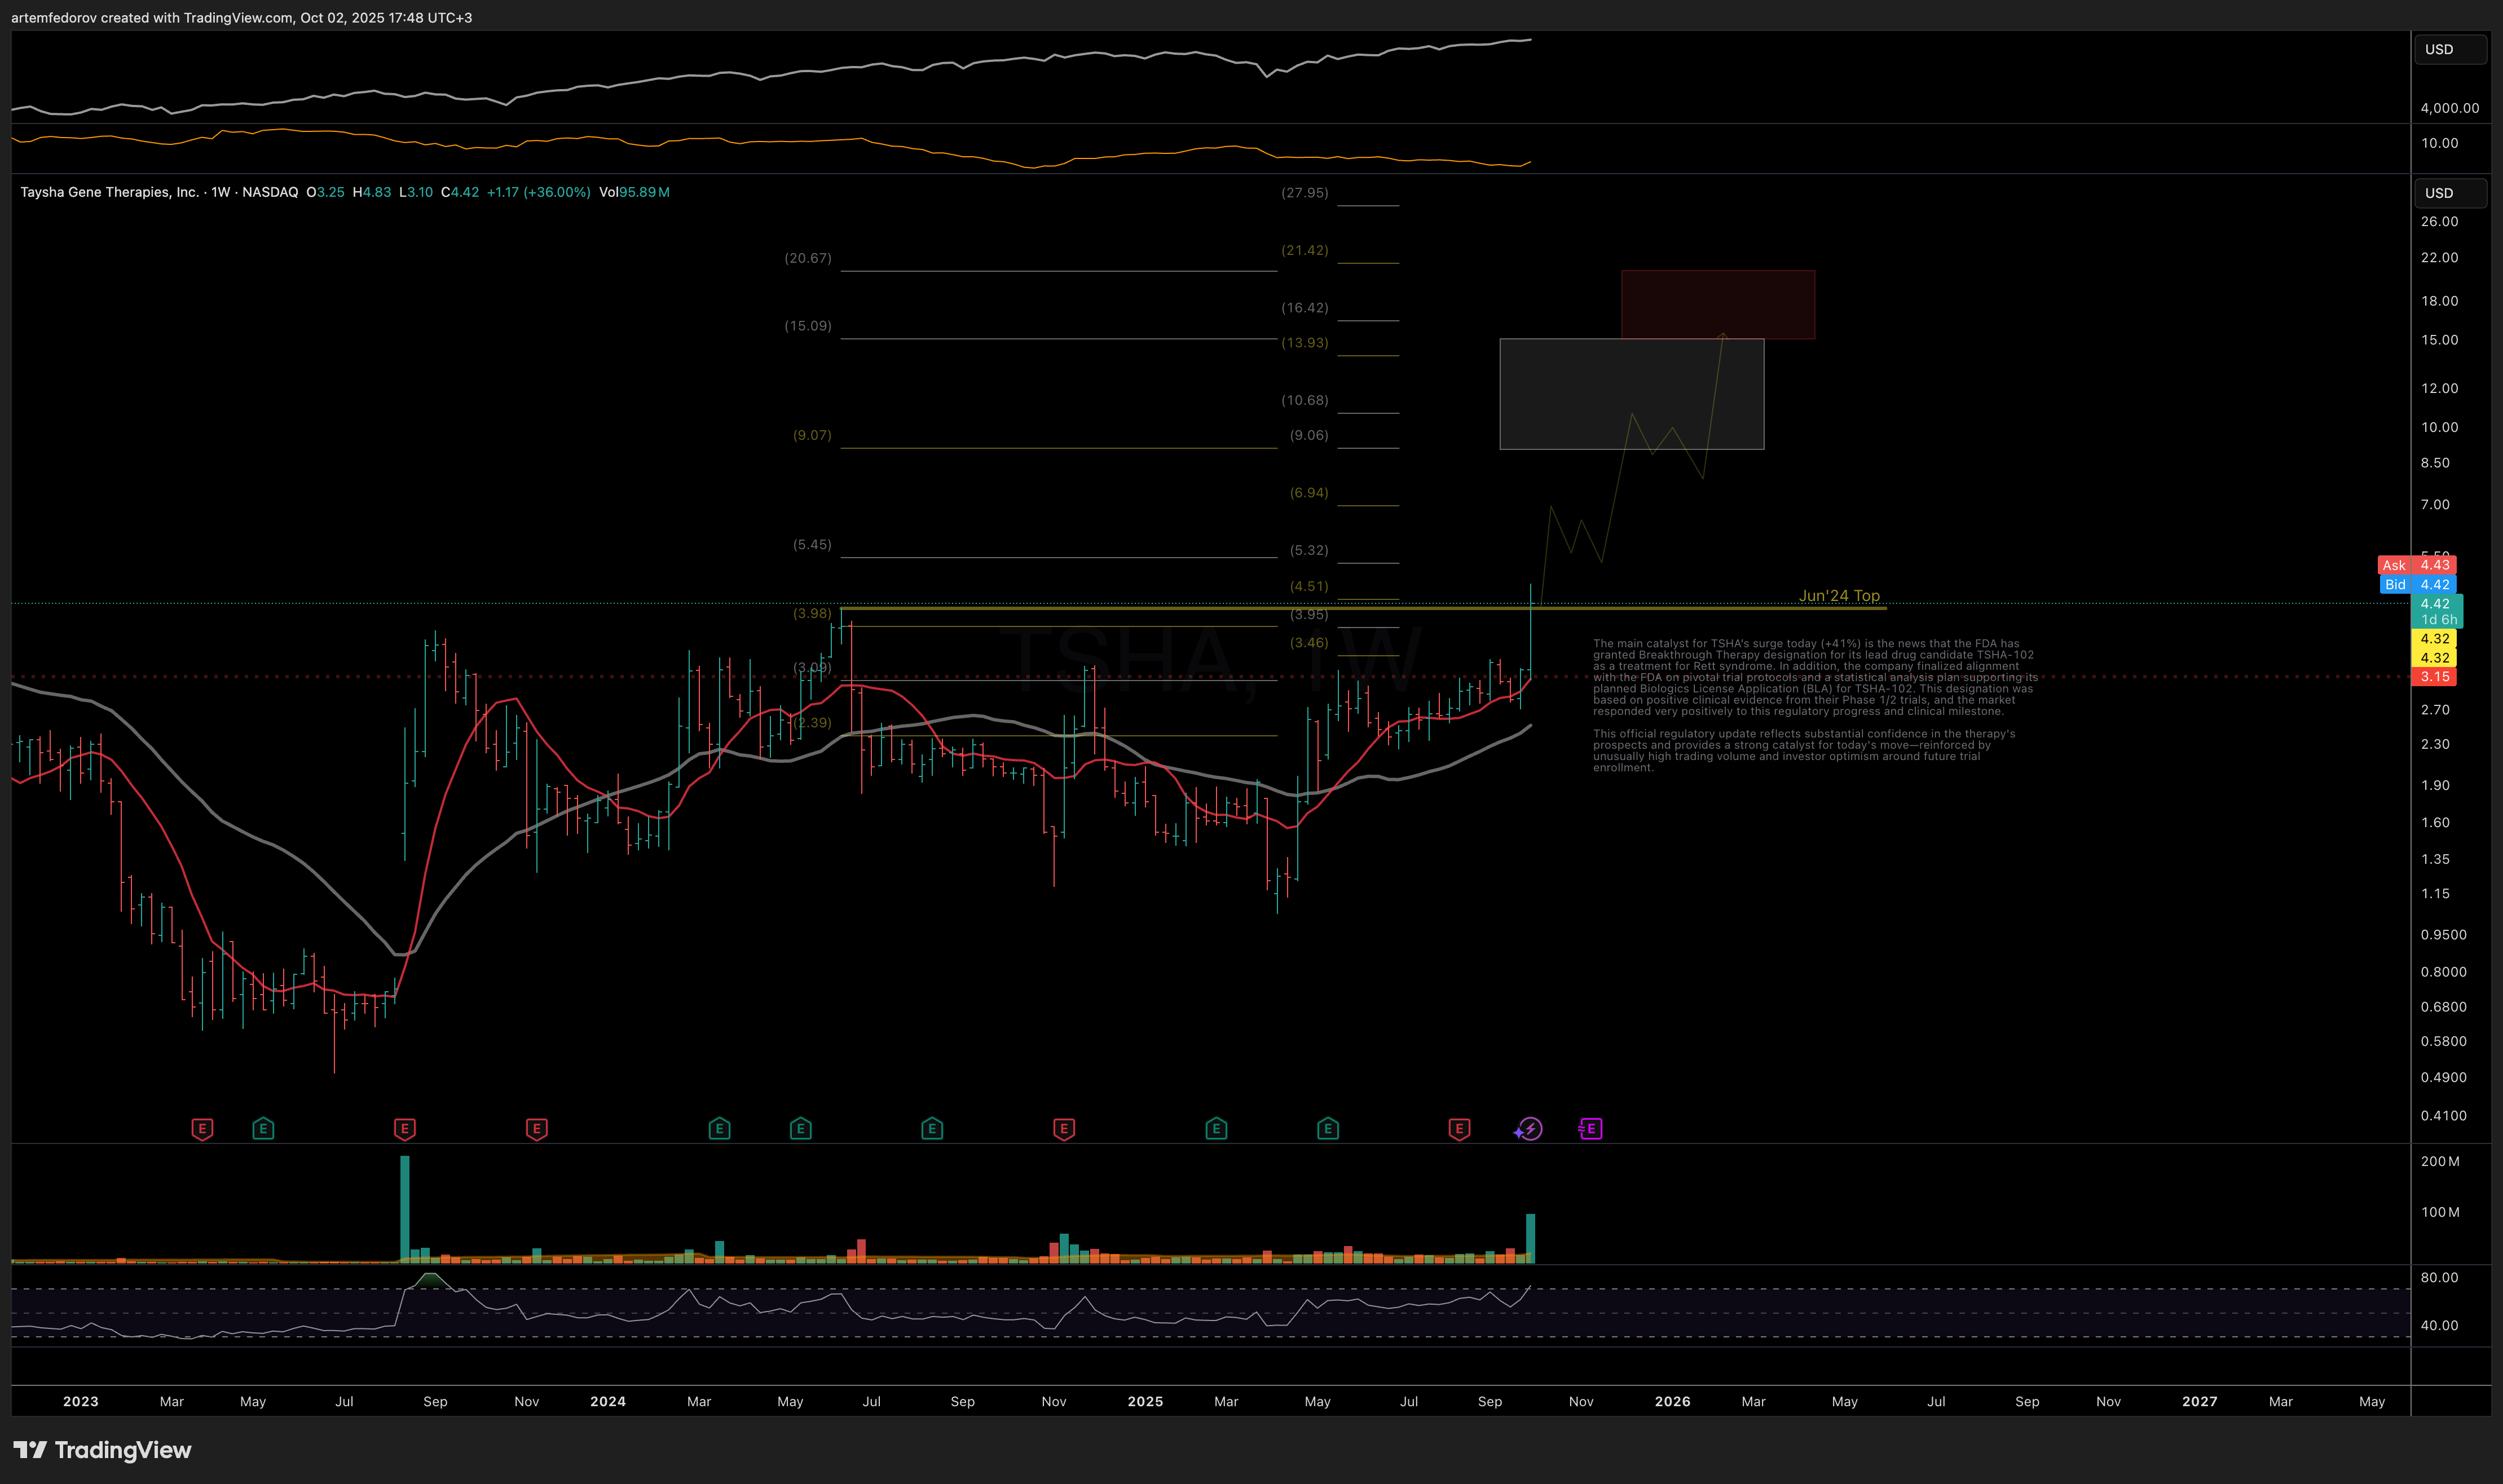Viewport: 2503px width, 1484px height.
Task: Select the (21.42) Fibonacci level label
Action: point(1305,250)
